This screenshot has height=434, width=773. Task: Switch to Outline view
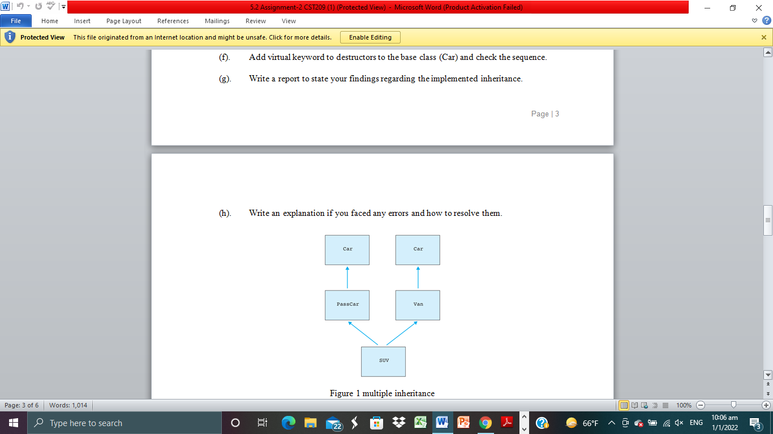pos(655,405)
